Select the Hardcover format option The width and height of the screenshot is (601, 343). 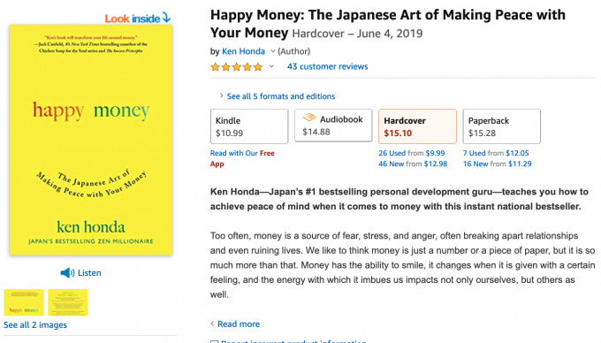click(417, 126)
